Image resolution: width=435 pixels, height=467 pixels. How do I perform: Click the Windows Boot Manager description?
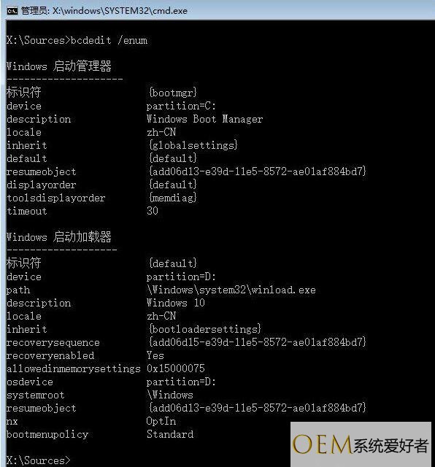click(x=204, y=119)
